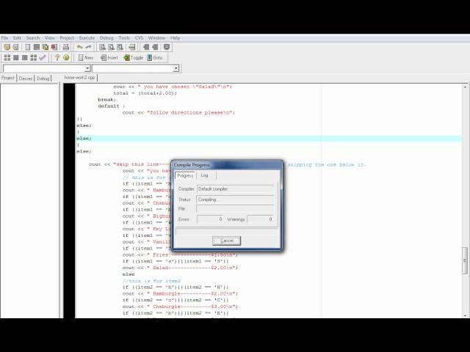Click the Errors count field
This screenshot has width=470, height=352.
210,219
